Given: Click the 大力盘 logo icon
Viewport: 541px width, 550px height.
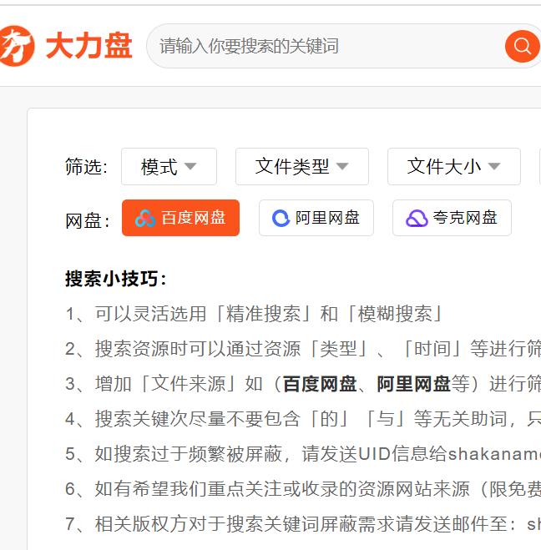Looking at the screenshot, I should 17,46.
